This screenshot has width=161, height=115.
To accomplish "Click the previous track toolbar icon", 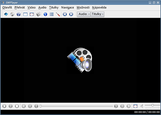I will (x=65, y=14).
